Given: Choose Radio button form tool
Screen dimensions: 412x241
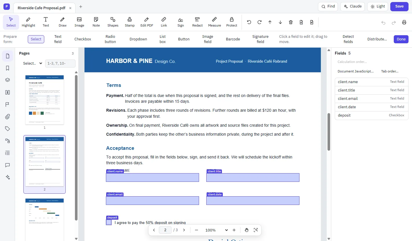Looking at the screenshot, I should [110, 39].
